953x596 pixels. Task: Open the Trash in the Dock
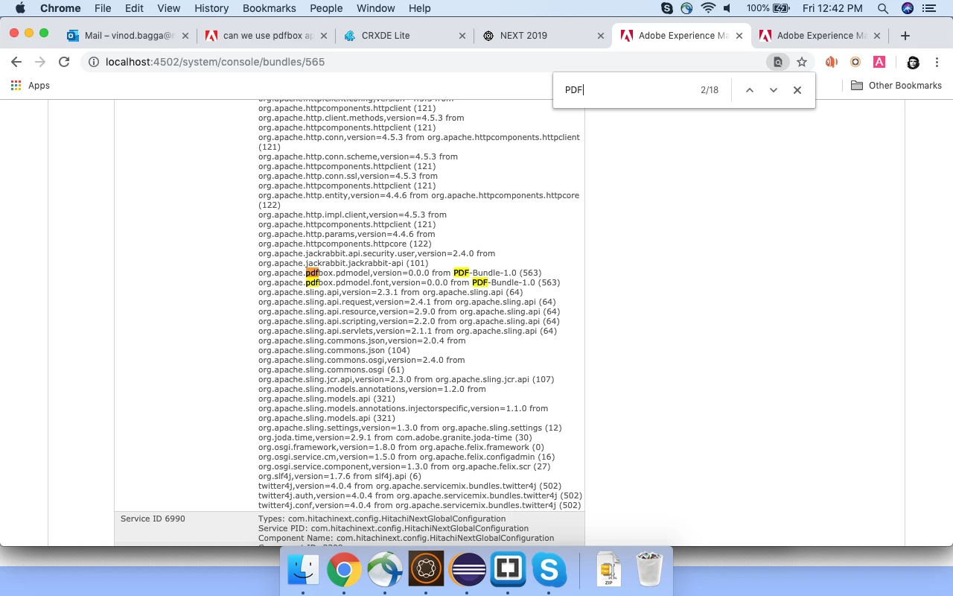coord(650,570)
